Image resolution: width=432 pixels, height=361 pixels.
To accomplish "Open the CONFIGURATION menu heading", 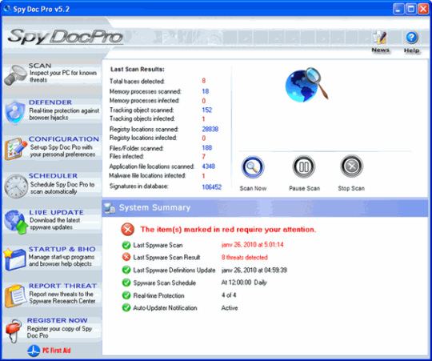I will click(x=64, y=139).
